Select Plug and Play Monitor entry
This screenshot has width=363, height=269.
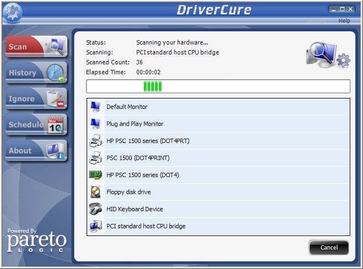[135, 124]
